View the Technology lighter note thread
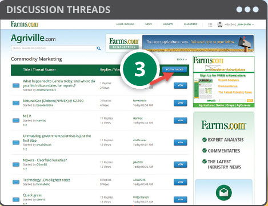Screen dimensions: 268x206 pyautogui.click(x=181, y=182)
